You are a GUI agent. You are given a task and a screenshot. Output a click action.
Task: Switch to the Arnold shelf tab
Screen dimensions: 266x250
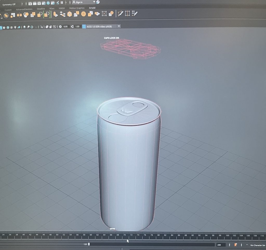[x=92, y=8]
